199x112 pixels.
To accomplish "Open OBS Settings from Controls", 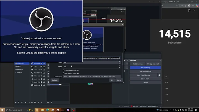I will coord(145,83).
